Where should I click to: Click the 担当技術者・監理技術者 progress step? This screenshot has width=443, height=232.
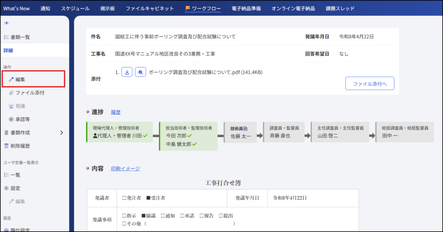coord(188,136)
